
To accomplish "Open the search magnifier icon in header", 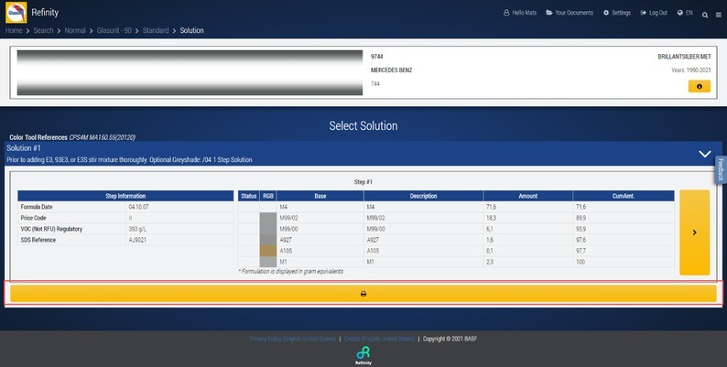I will point(705,15).
